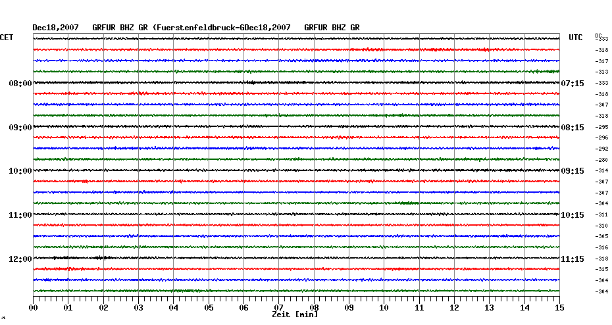The image size is (612, 325).
Task: Select minute tick label 00
Action: click(x=33, y=308)
